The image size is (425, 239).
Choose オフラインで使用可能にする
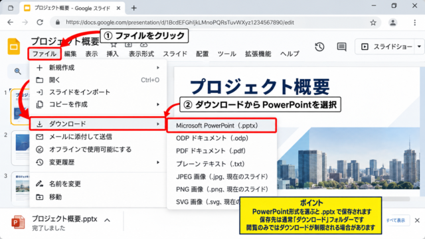tap(98, 149)
